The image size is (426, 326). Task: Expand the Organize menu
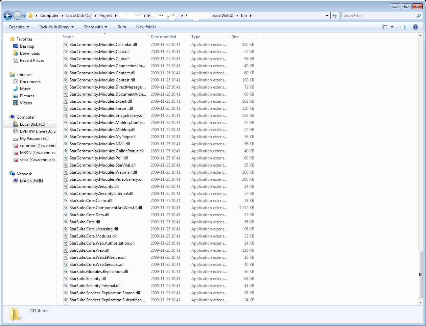tap(19, 27)
